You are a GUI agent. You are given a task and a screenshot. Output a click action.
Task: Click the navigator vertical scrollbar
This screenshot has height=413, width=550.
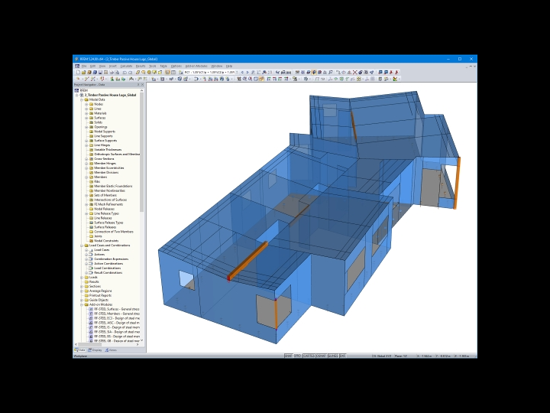142,151
